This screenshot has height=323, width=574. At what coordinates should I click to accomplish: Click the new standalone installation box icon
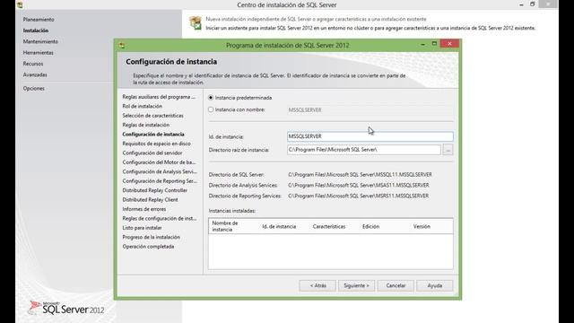[196, 22]
